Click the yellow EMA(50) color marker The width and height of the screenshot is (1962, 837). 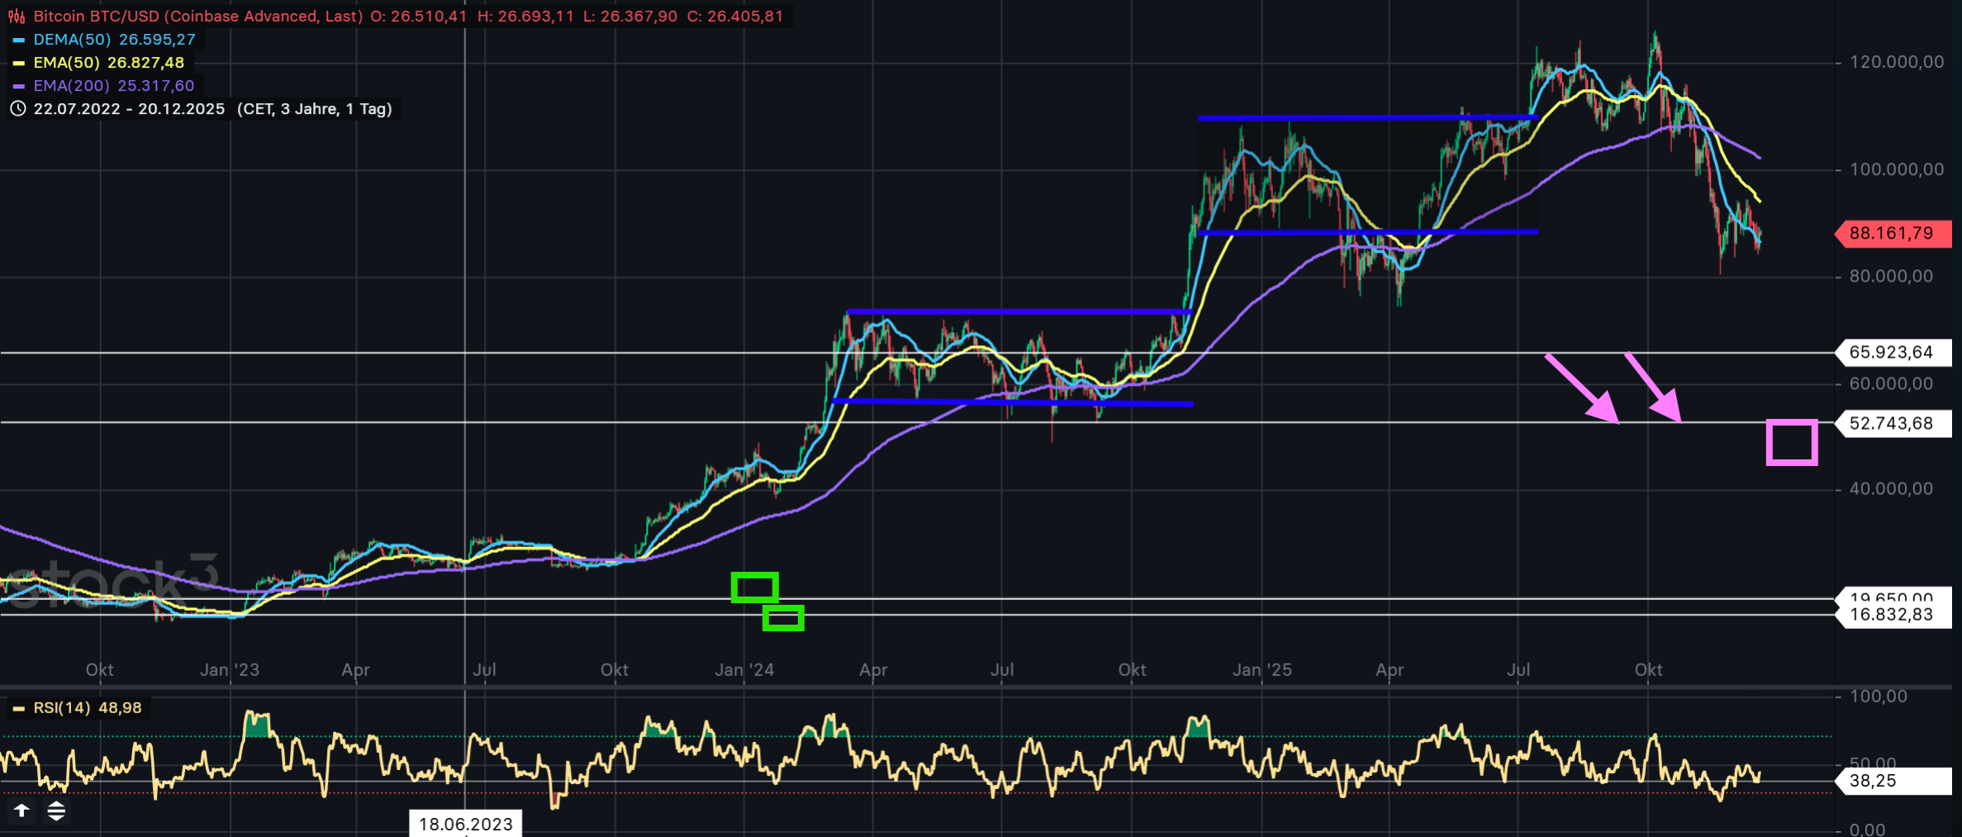pos(18,63)
